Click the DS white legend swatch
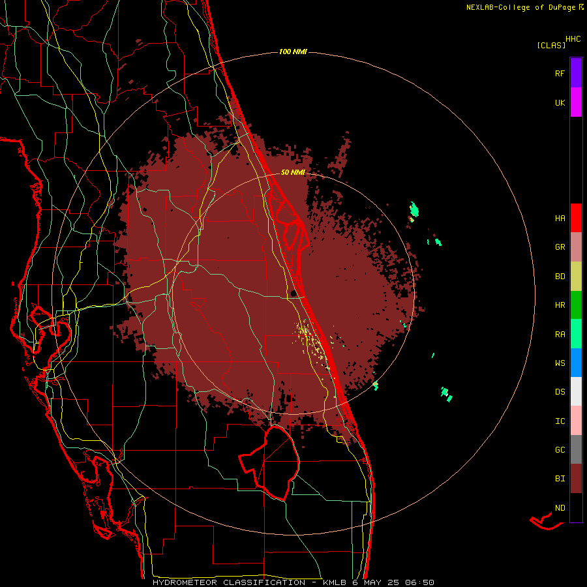This screenshot has height=587, width=587. (x=576, y=391)
